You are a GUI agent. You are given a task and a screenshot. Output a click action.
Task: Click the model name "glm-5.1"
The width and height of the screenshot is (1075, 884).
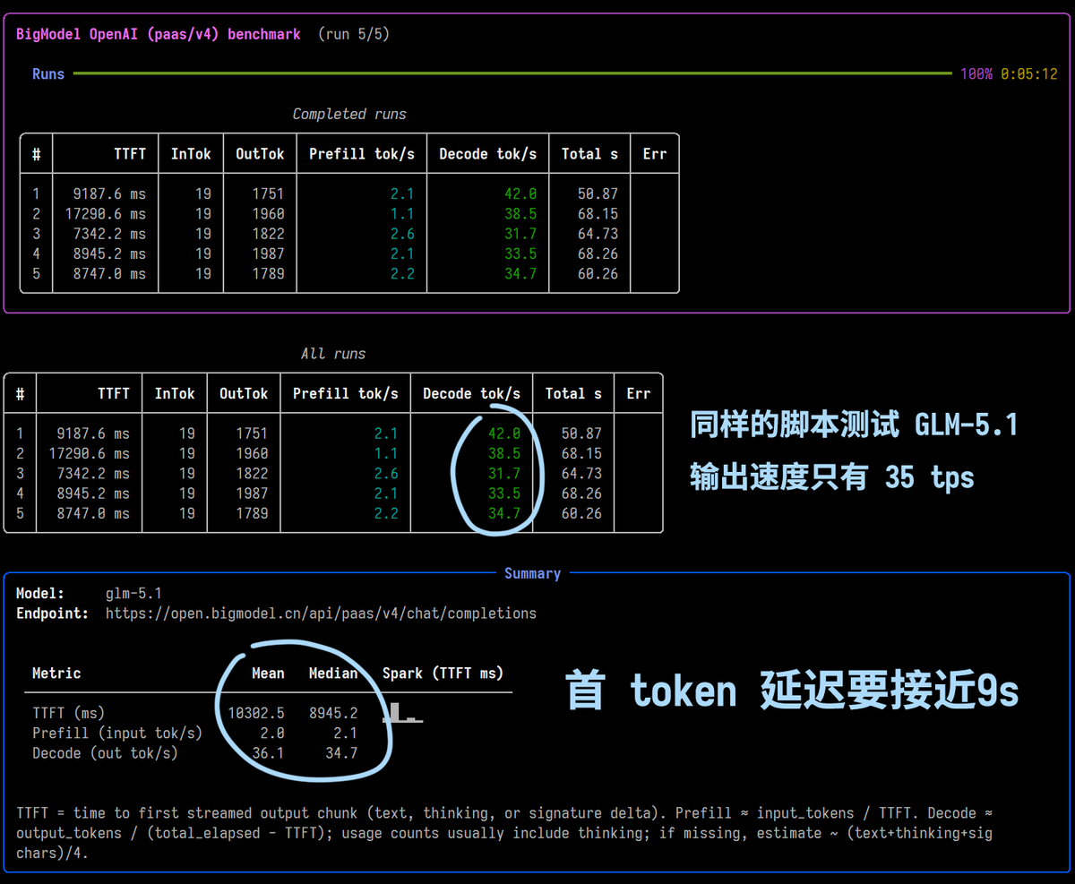tap(133, 594)
